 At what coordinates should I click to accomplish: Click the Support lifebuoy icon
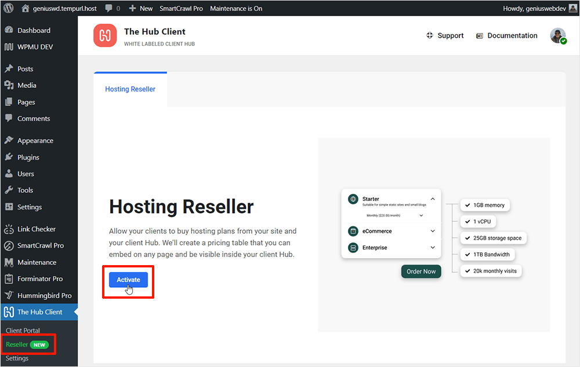point(429,35)
